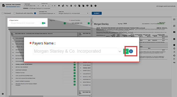Click green box for Investment Expenses

coord(75,70)
